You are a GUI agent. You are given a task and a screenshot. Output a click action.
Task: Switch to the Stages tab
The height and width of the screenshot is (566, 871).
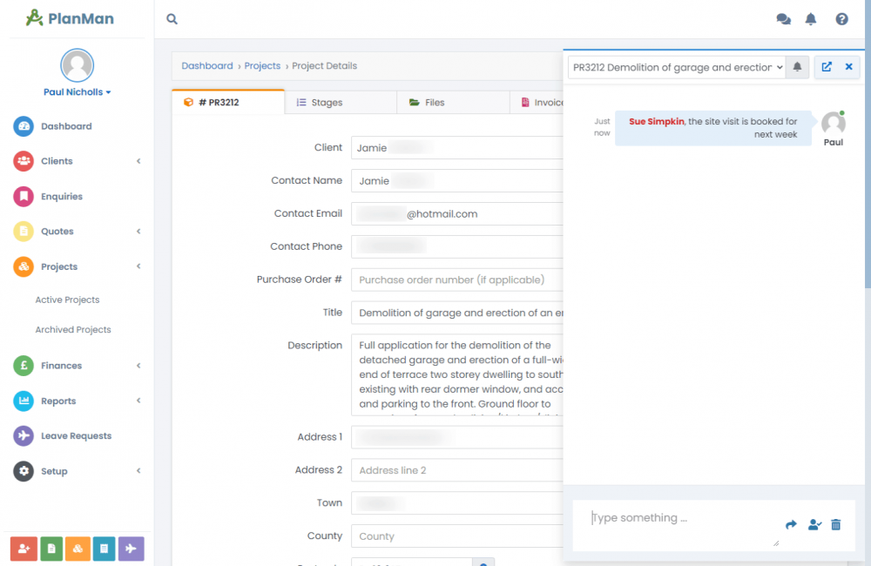pyautogui.click(x=320, y=103)
